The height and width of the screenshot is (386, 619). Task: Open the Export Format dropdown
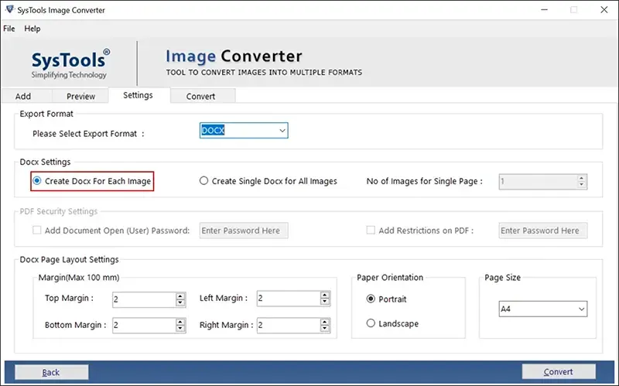coord(282,131)
